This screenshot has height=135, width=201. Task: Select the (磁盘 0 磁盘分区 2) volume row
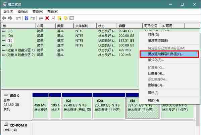coord(70,55)
